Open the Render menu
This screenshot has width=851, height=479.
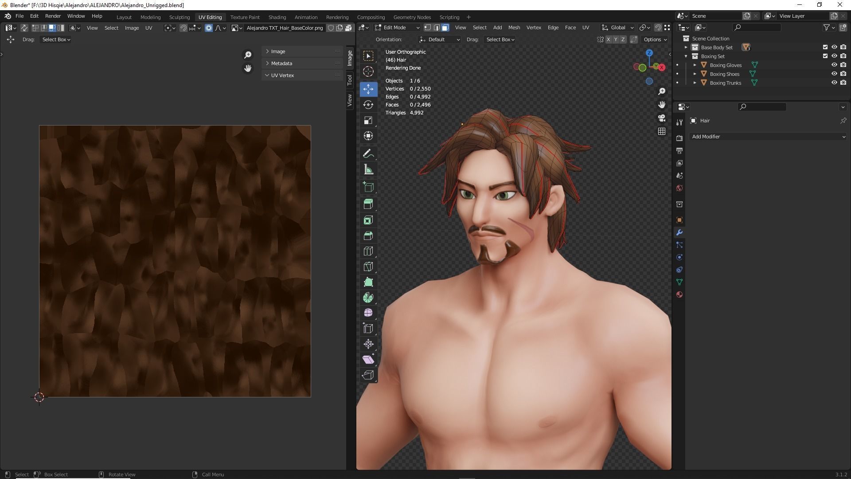point(53,16)
